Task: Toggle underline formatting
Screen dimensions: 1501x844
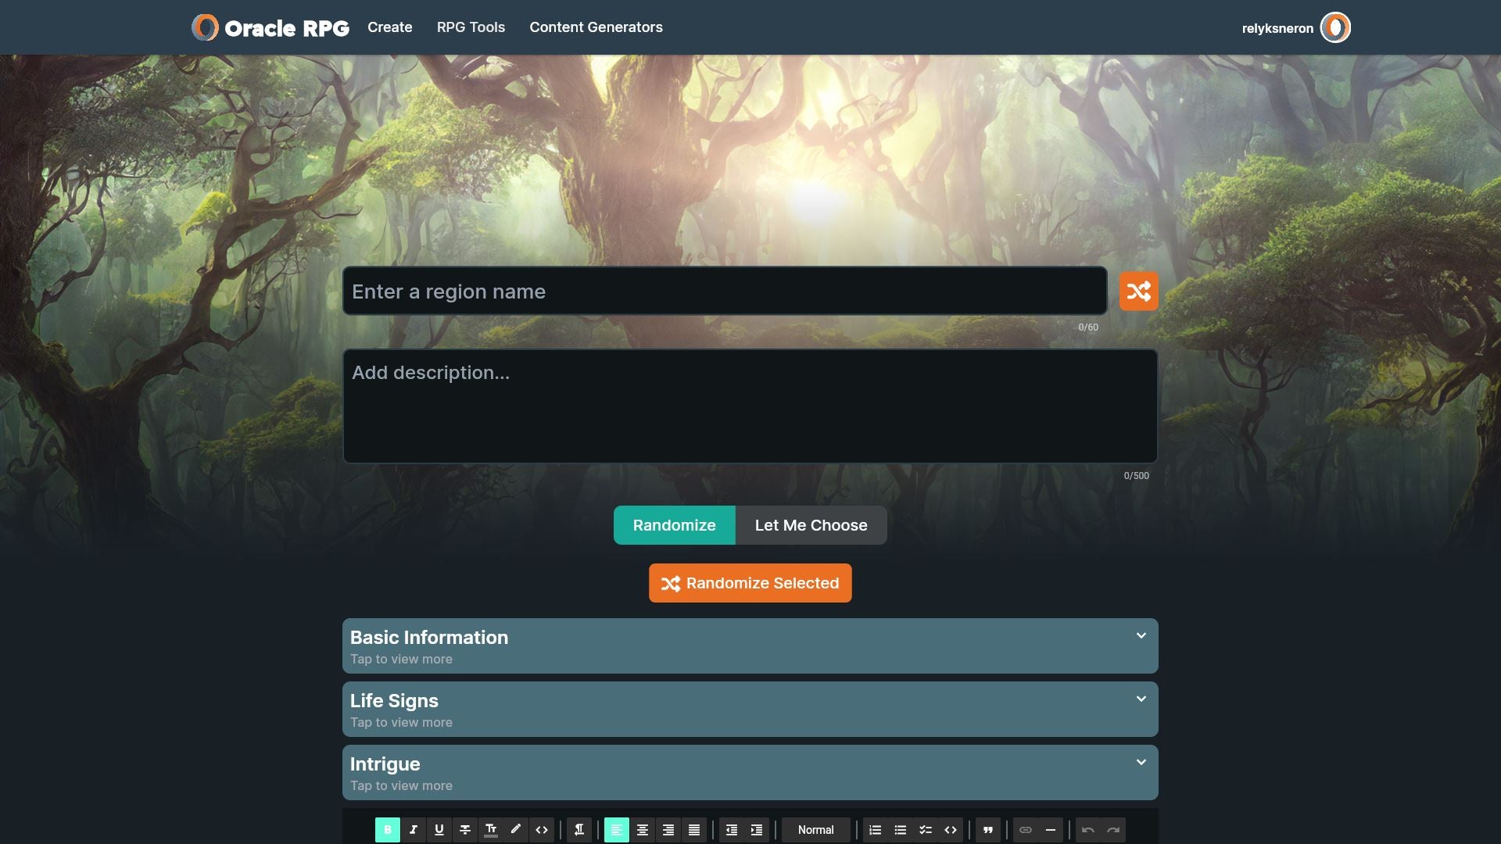Action: (x=439, y=830)
